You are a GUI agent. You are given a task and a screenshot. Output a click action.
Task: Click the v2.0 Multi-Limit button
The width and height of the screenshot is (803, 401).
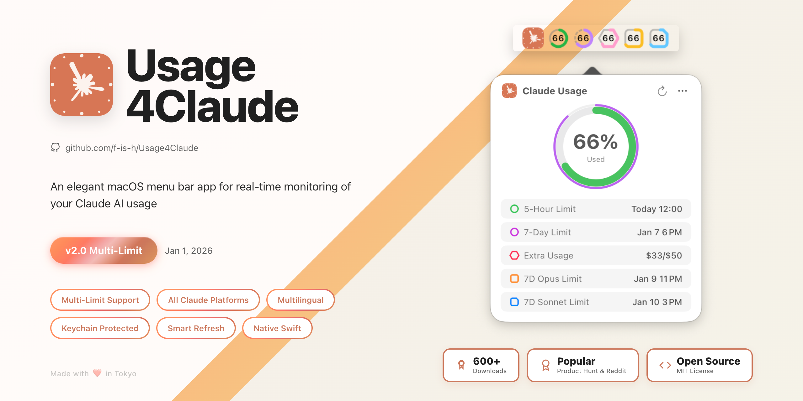[x=104, y=251]
